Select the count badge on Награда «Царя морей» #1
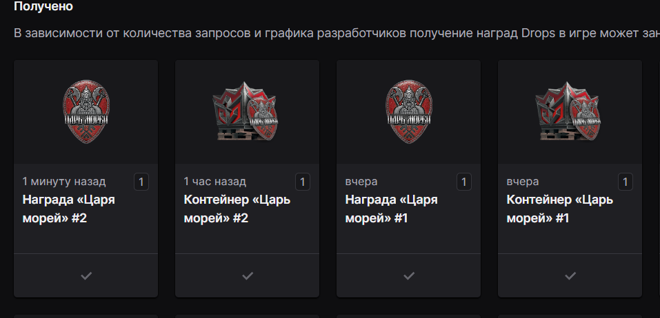660x318 pixels. click(464, 182)
